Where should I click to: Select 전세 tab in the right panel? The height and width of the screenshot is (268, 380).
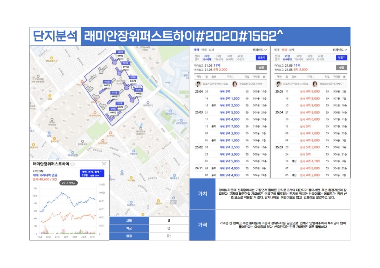pyautogui.click(x=284, y=50)
